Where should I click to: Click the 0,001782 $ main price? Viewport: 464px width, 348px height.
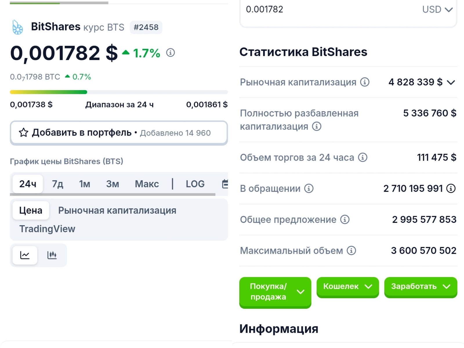(64, 53)
